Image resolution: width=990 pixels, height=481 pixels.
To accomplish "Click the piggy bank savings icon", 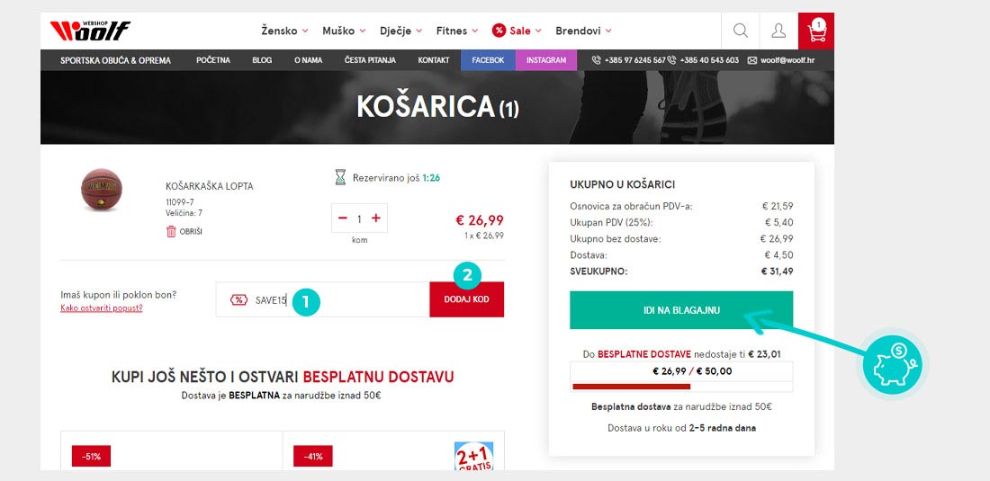I will pos(893,364).
